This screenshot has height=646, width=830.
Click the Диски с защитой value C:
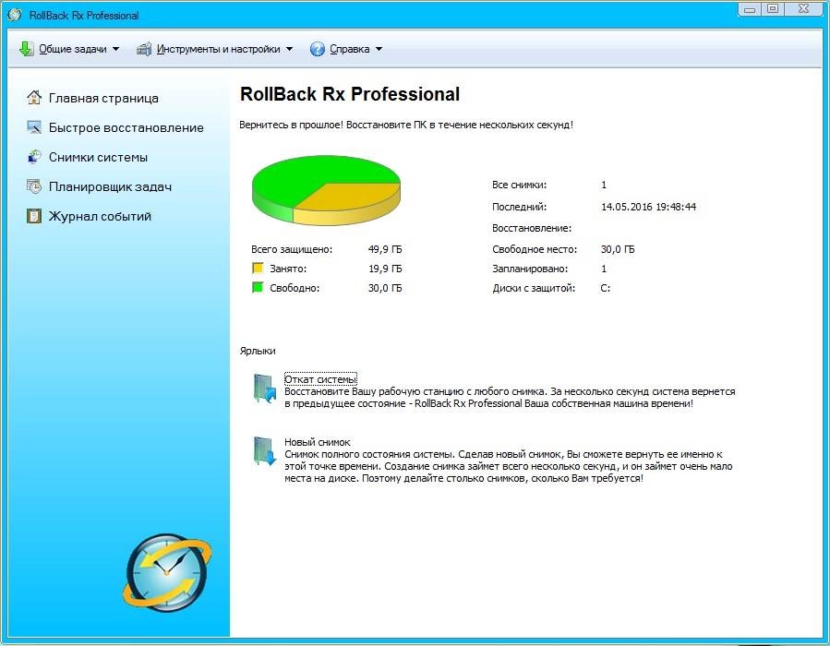606,288
